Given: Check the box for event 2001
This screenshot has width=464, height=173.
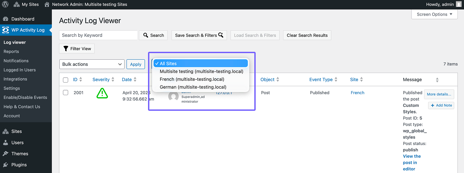Looking at the screenshot, I should (66, 93).
